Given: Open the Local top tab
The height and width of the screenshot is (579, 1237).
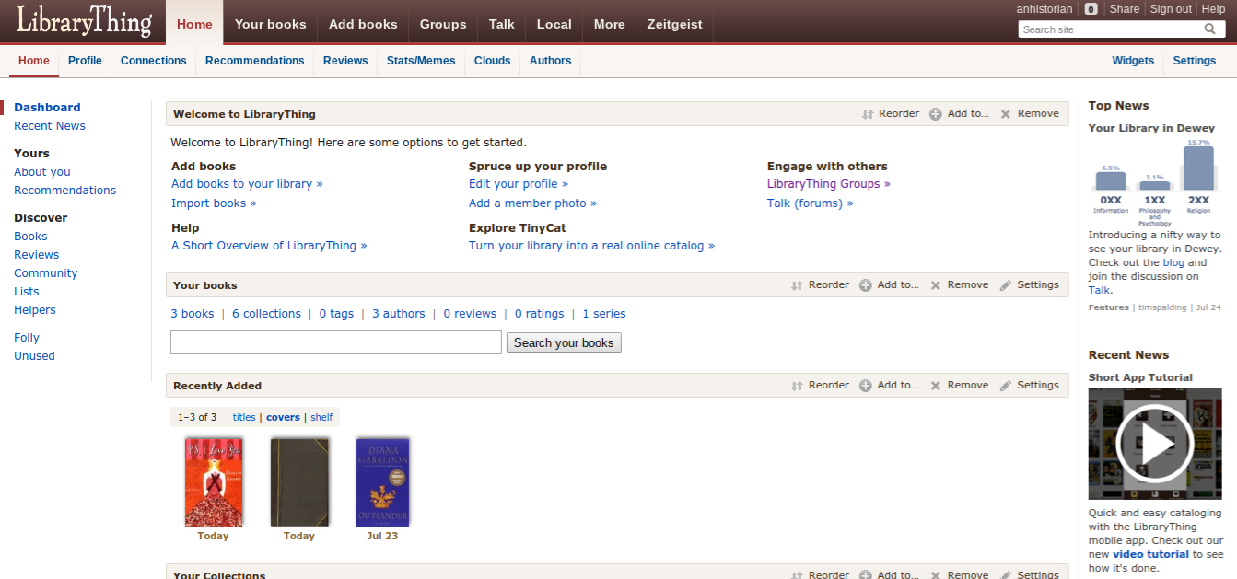Looking at the screenshot, I should pos(554,24).
